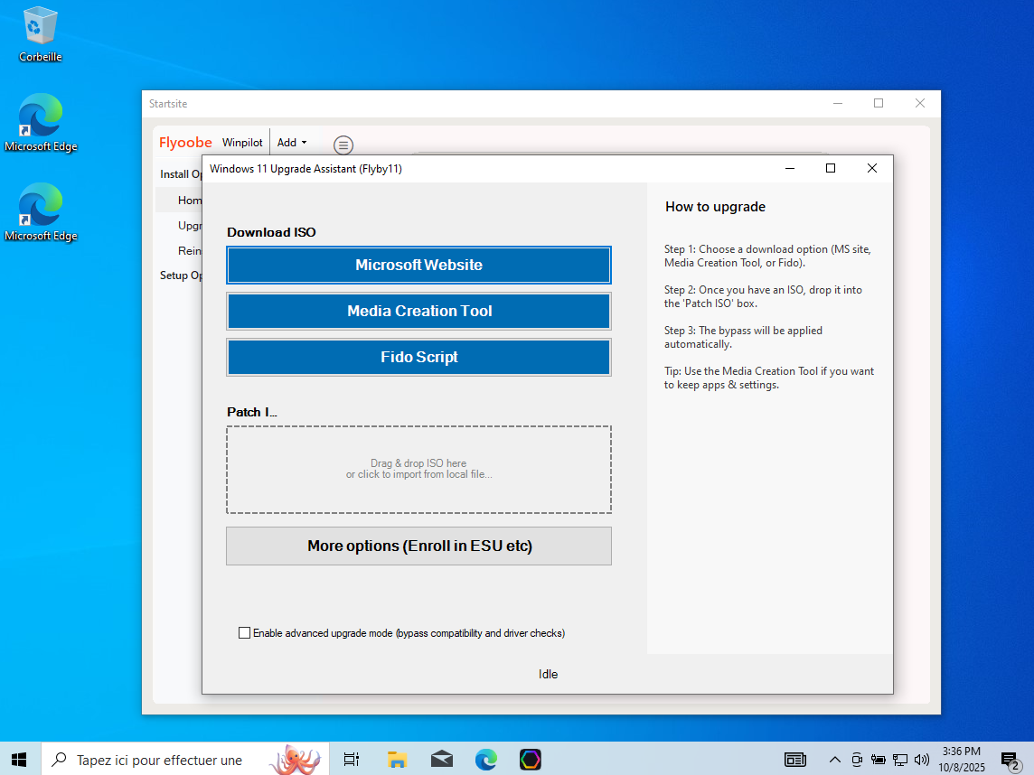Switch to the Winpilot tab

(x=242, y=143)
